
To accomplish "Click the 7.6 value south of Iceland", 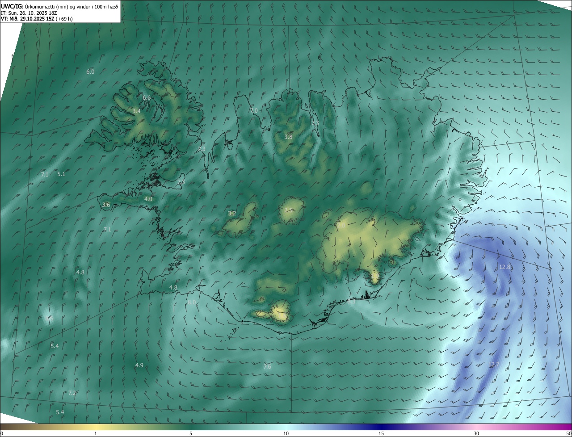I will tap(267, 367).
